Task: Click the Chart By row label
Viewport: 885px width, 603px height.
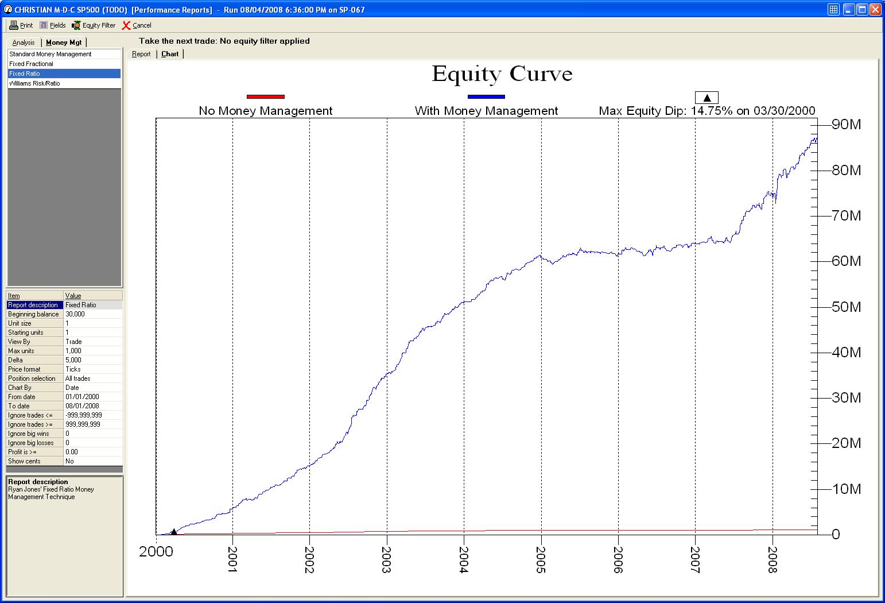Action: (x=34, y=388)
